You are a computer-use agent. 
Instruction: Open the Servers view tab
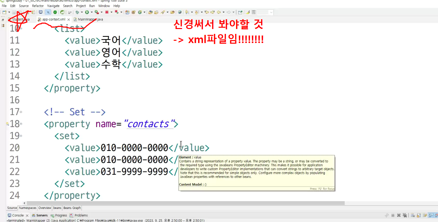[39, 215]
